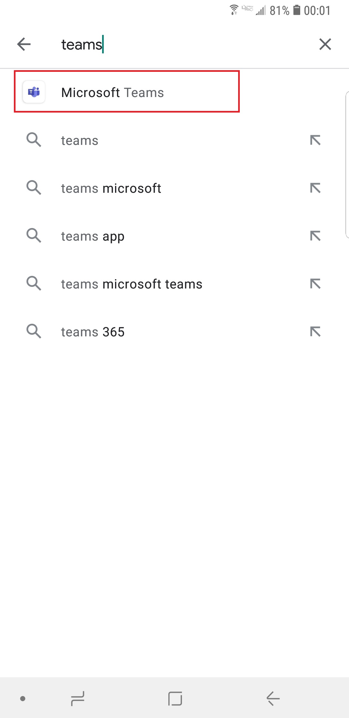Tap search icon beside 'teams 365'
349x718 pixels.
(34, 332)
